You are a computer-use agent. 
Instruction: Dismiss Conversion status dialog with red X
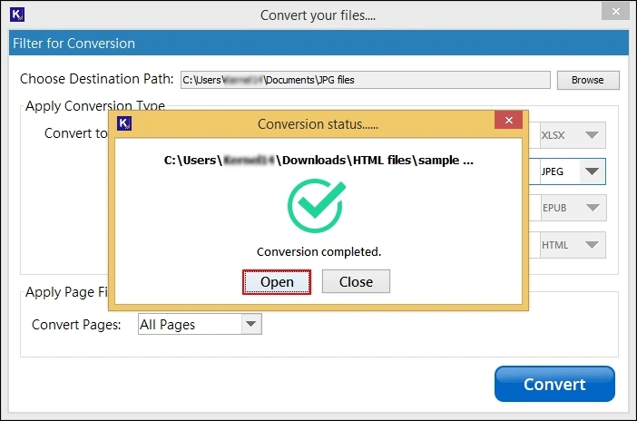pyautogui.click(x=507, y=123)
